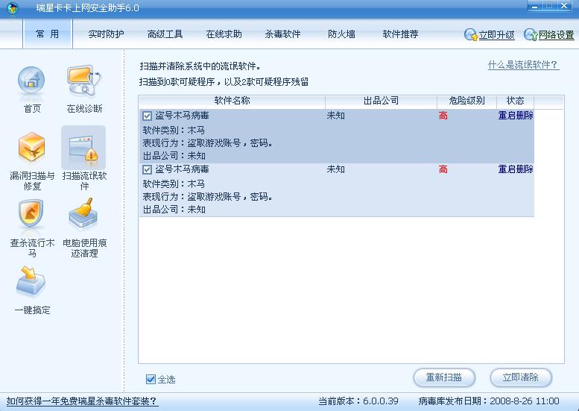Open the 杀毒软件 tab
This screenshot has width=579, height=411.
click(x=282, y=34)
